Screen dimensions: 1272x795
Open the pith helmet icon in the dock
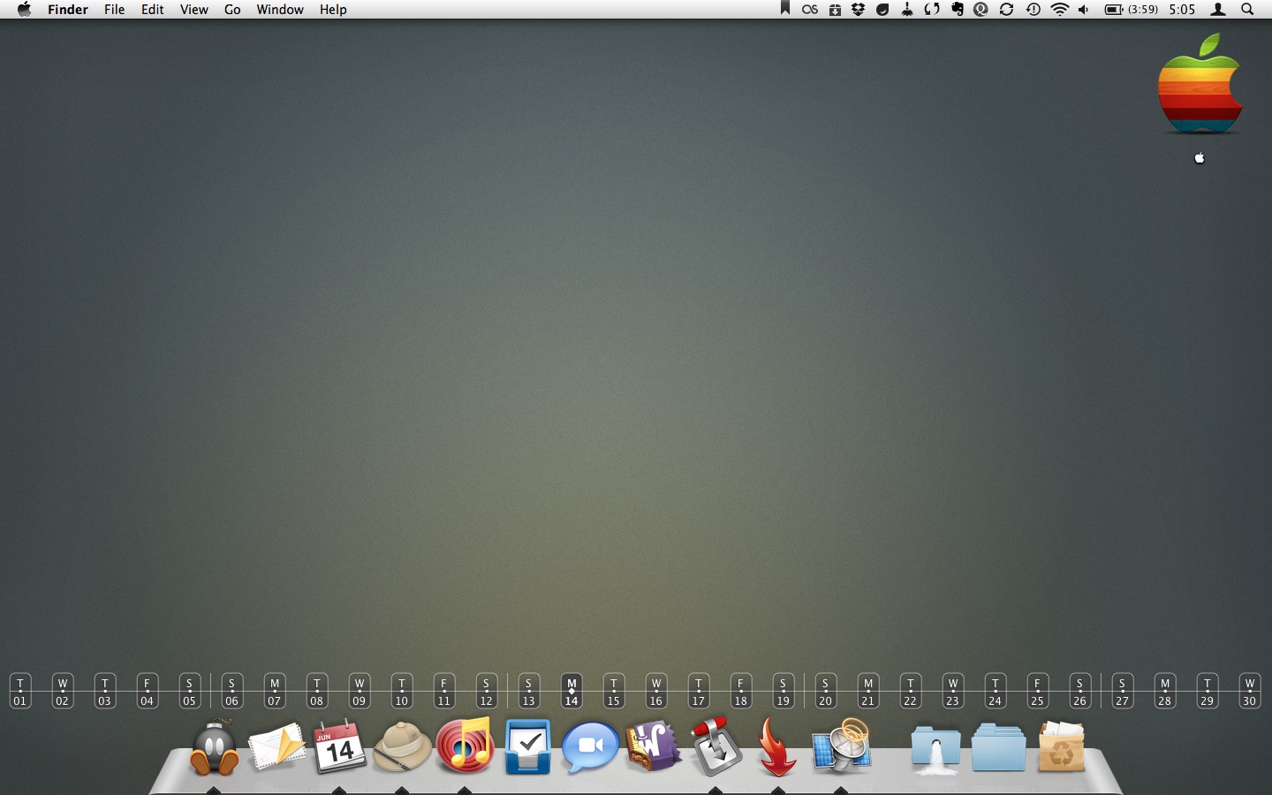click(x=402, y=747)
